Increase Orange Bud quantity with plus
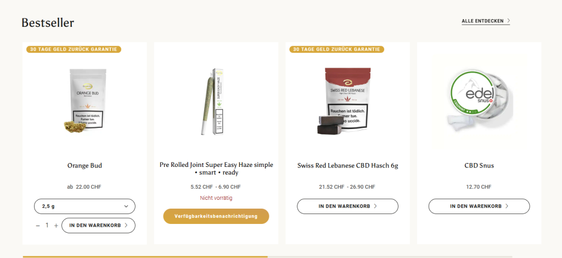The height and width of the screenshot is (258, 562). pyautogui.click(x=56, y=226)
